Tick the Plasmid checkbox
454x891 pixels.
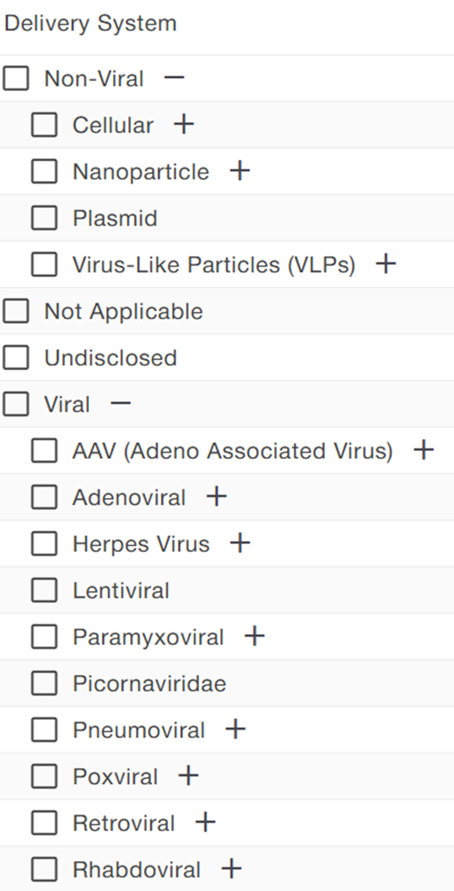coord(44,218)
